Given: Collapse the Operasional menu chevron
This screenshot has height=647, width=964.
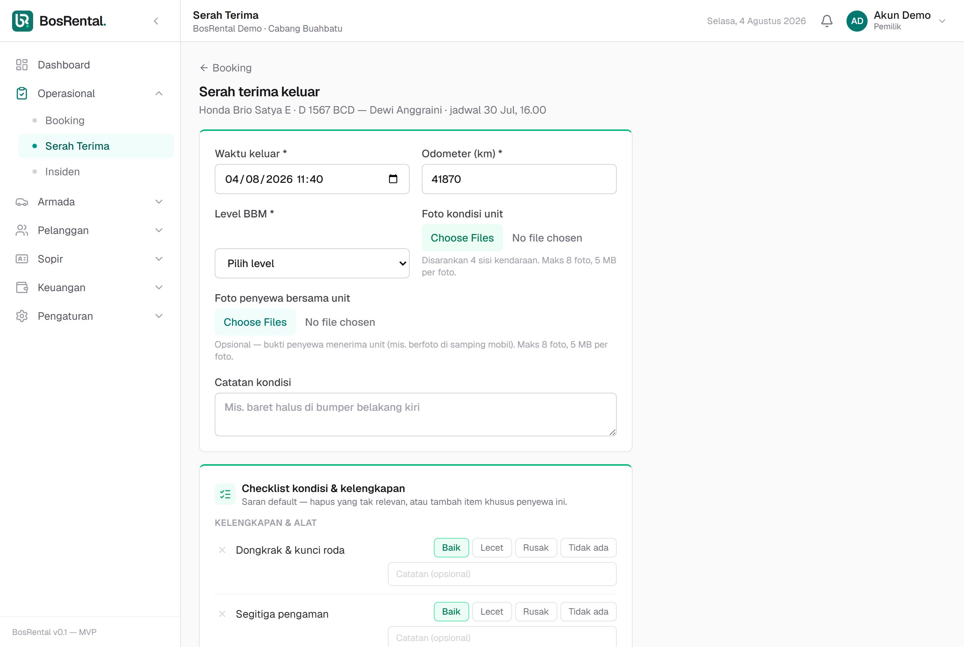Looking at the screenshot, I should pos(159,94).
